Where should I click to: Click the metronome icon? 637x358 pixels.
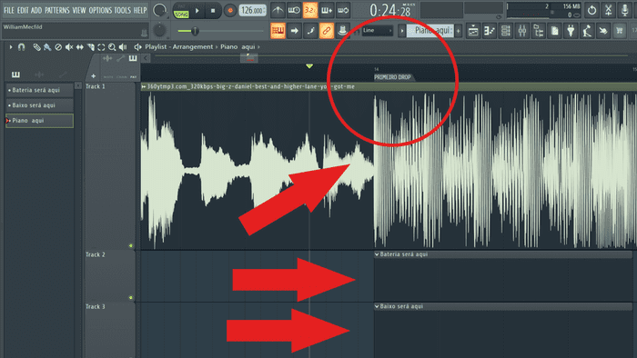278,11
